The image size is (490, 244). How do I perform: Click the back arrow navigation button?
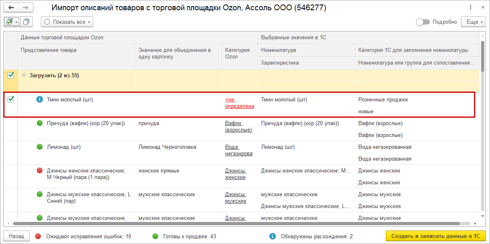pyautogui.click(x=11, y=8)
